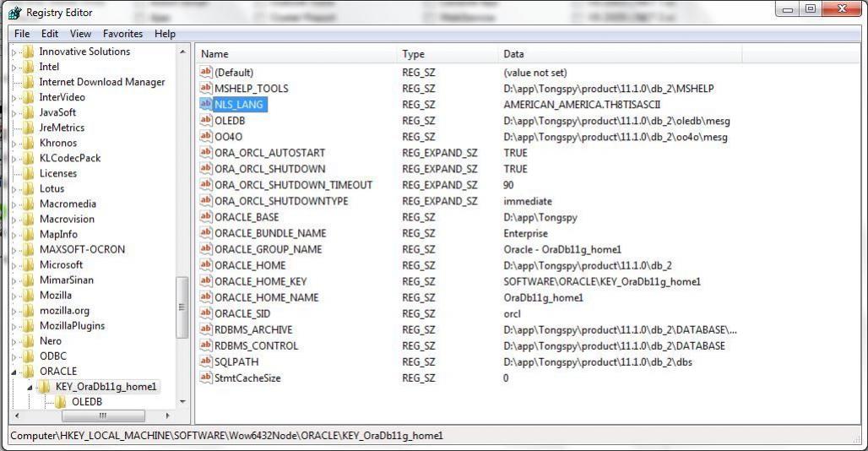This screenshot has height=451, width=868.
Task: Open the View menu
Action: 80,34
